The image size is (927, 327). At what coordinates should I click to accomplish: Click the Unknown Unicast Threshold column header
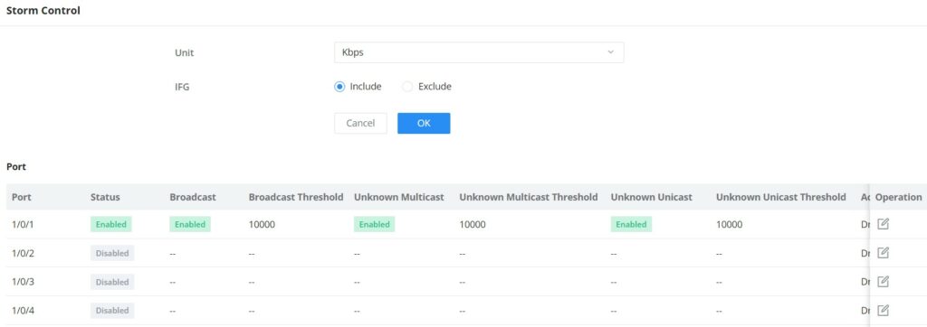point(781,197)
